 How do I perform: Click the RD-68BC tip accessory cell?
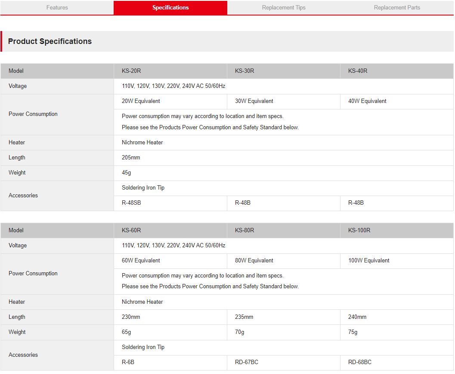point(360,362)
